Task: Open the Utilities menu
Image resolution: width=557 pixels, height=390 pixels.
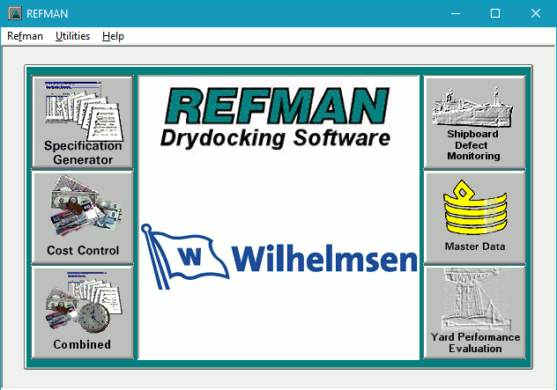Action: pos(72,36)
